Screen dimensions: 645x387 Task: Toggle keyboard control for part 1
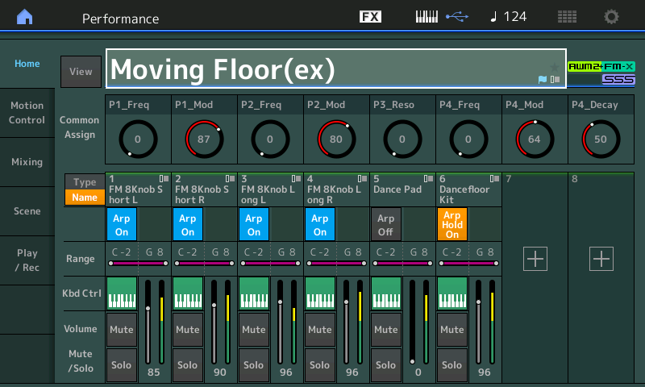pyautogui.click(x=122, y=293)
